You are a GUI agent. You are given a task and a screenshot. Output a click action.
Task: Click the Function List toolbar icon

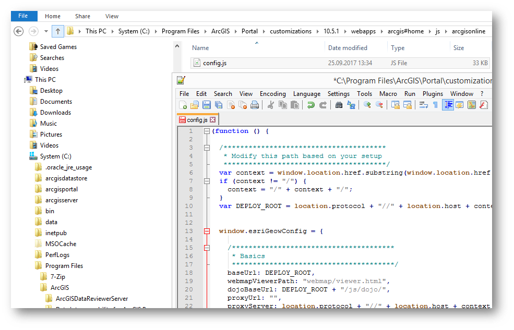click(x=484, y=105)
